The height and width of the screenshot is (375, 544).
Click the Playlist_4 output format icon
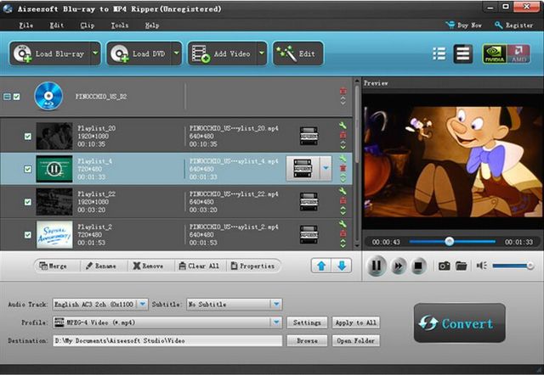pyautogui.click(x=303, y=168)
